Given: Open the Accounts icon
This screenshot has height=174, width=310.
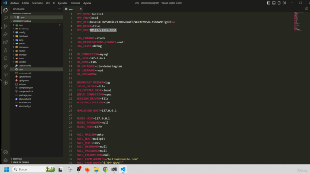Looking at the screenshot, I should [5, 152].
